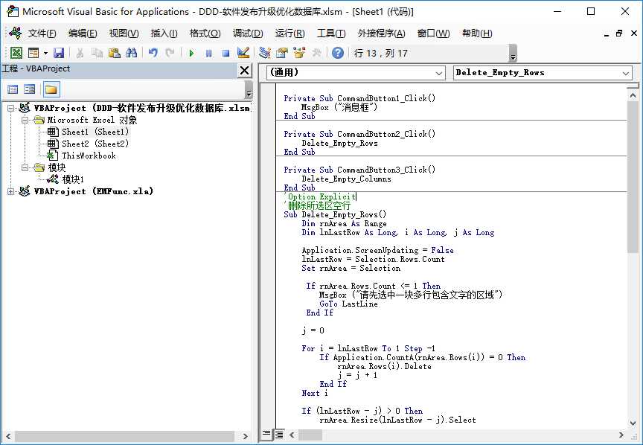Open the 窗口(W) menu
Image resolution: width=643 pixels, height=445 pixels.
[x=433, y=33]
